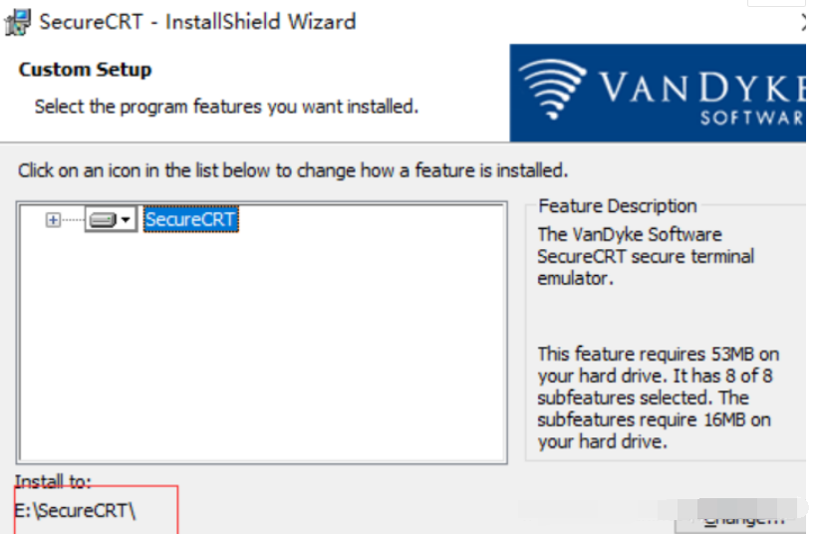Click the VanDyke Software banner text
Screen dimensions: 817x535
coord(702,92)
